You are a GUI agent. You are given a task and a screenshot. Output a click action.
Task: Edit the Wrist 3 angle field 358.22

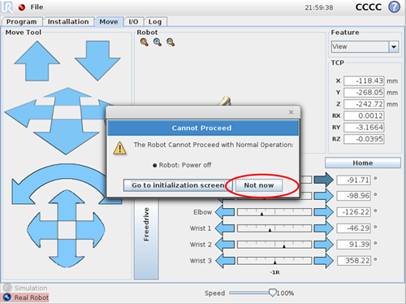point(354,261)
